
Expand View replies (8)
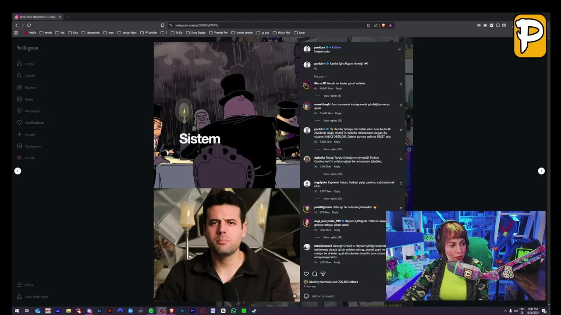coord(332,96)
